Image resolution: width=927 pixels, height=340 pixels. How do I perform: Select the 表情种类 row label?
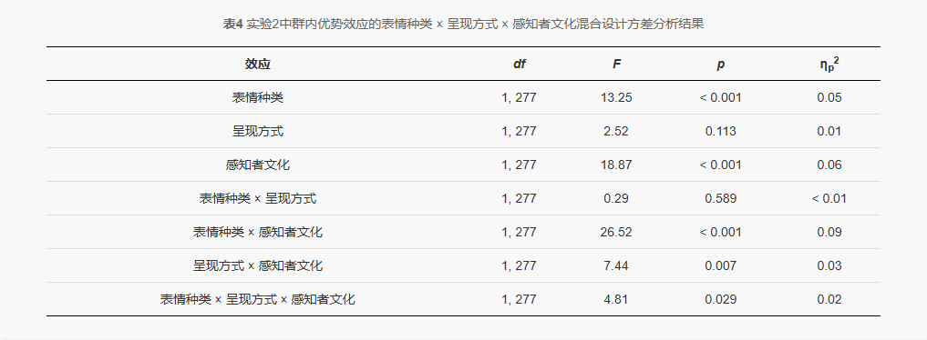(258, 98)
